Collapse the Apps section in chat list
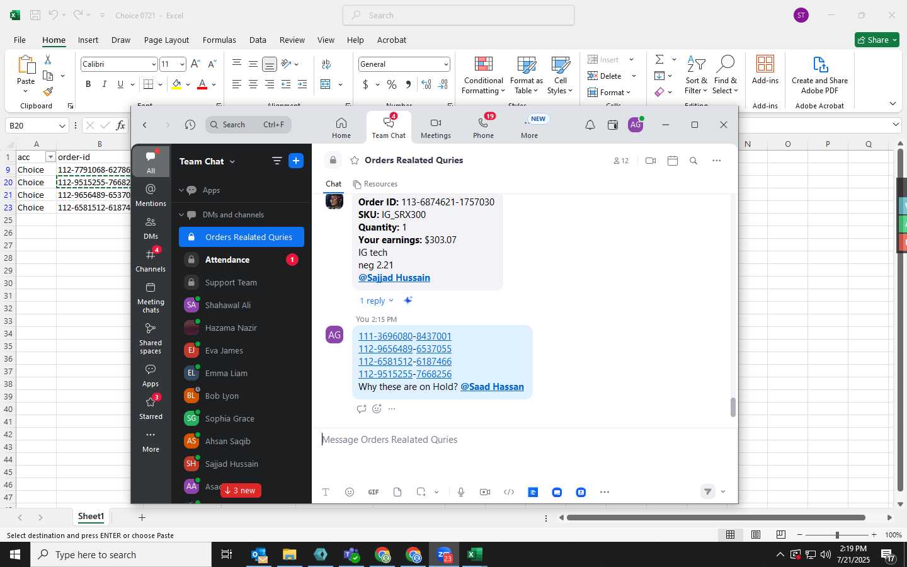The height and width of the screenshot is (567, 907). (181, 190)
